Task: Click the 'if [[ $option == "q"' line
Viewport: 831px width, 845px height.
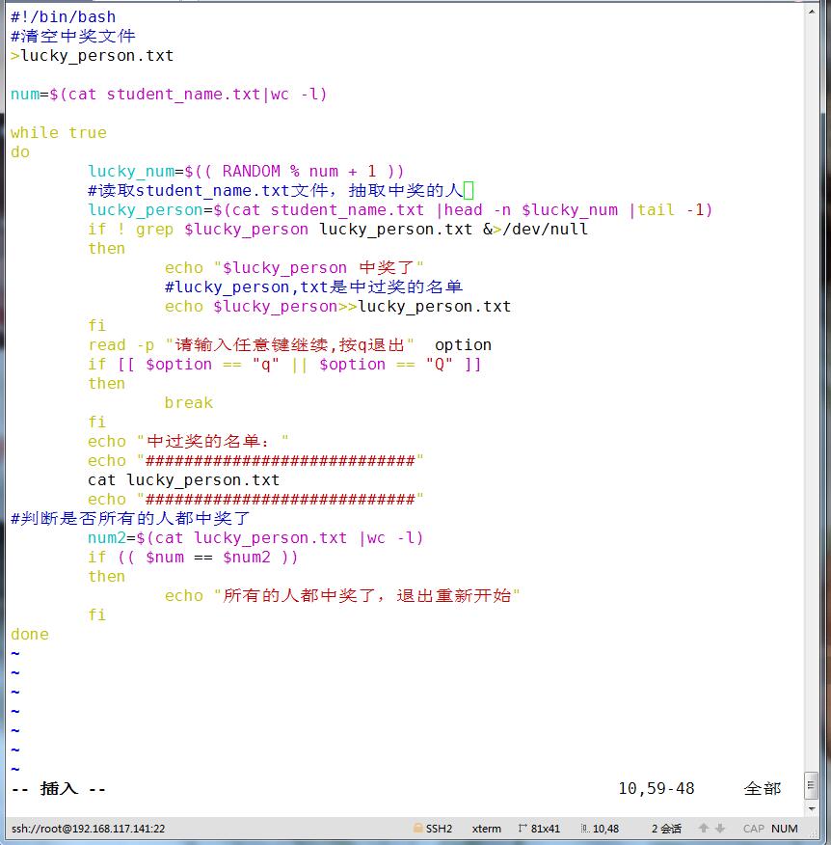Action: coord(284,365)
